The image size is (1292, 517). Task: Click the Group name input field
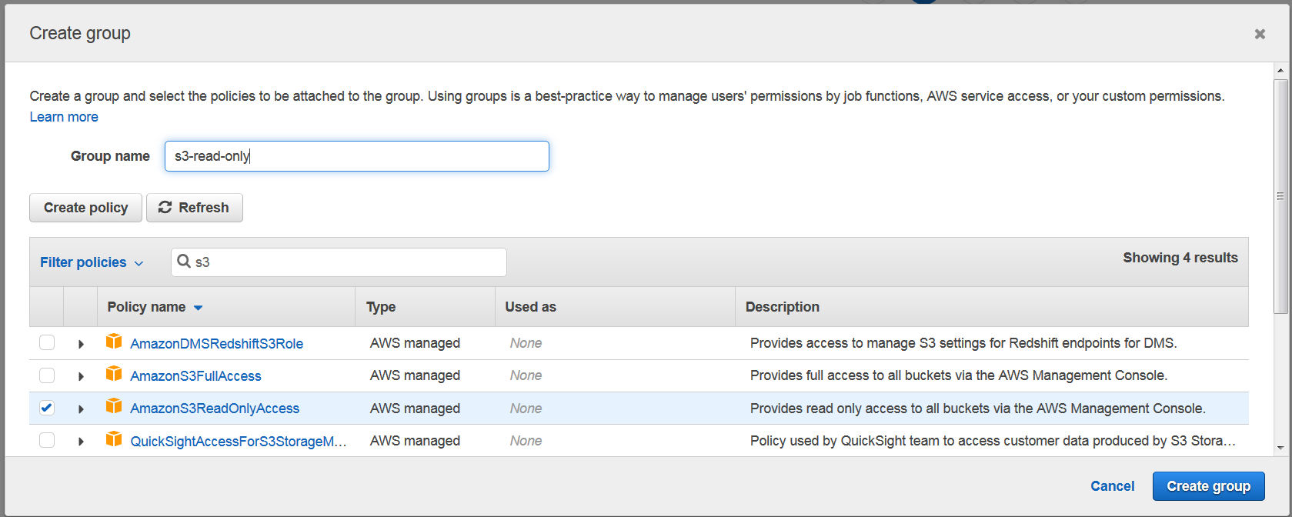point(357,156)
